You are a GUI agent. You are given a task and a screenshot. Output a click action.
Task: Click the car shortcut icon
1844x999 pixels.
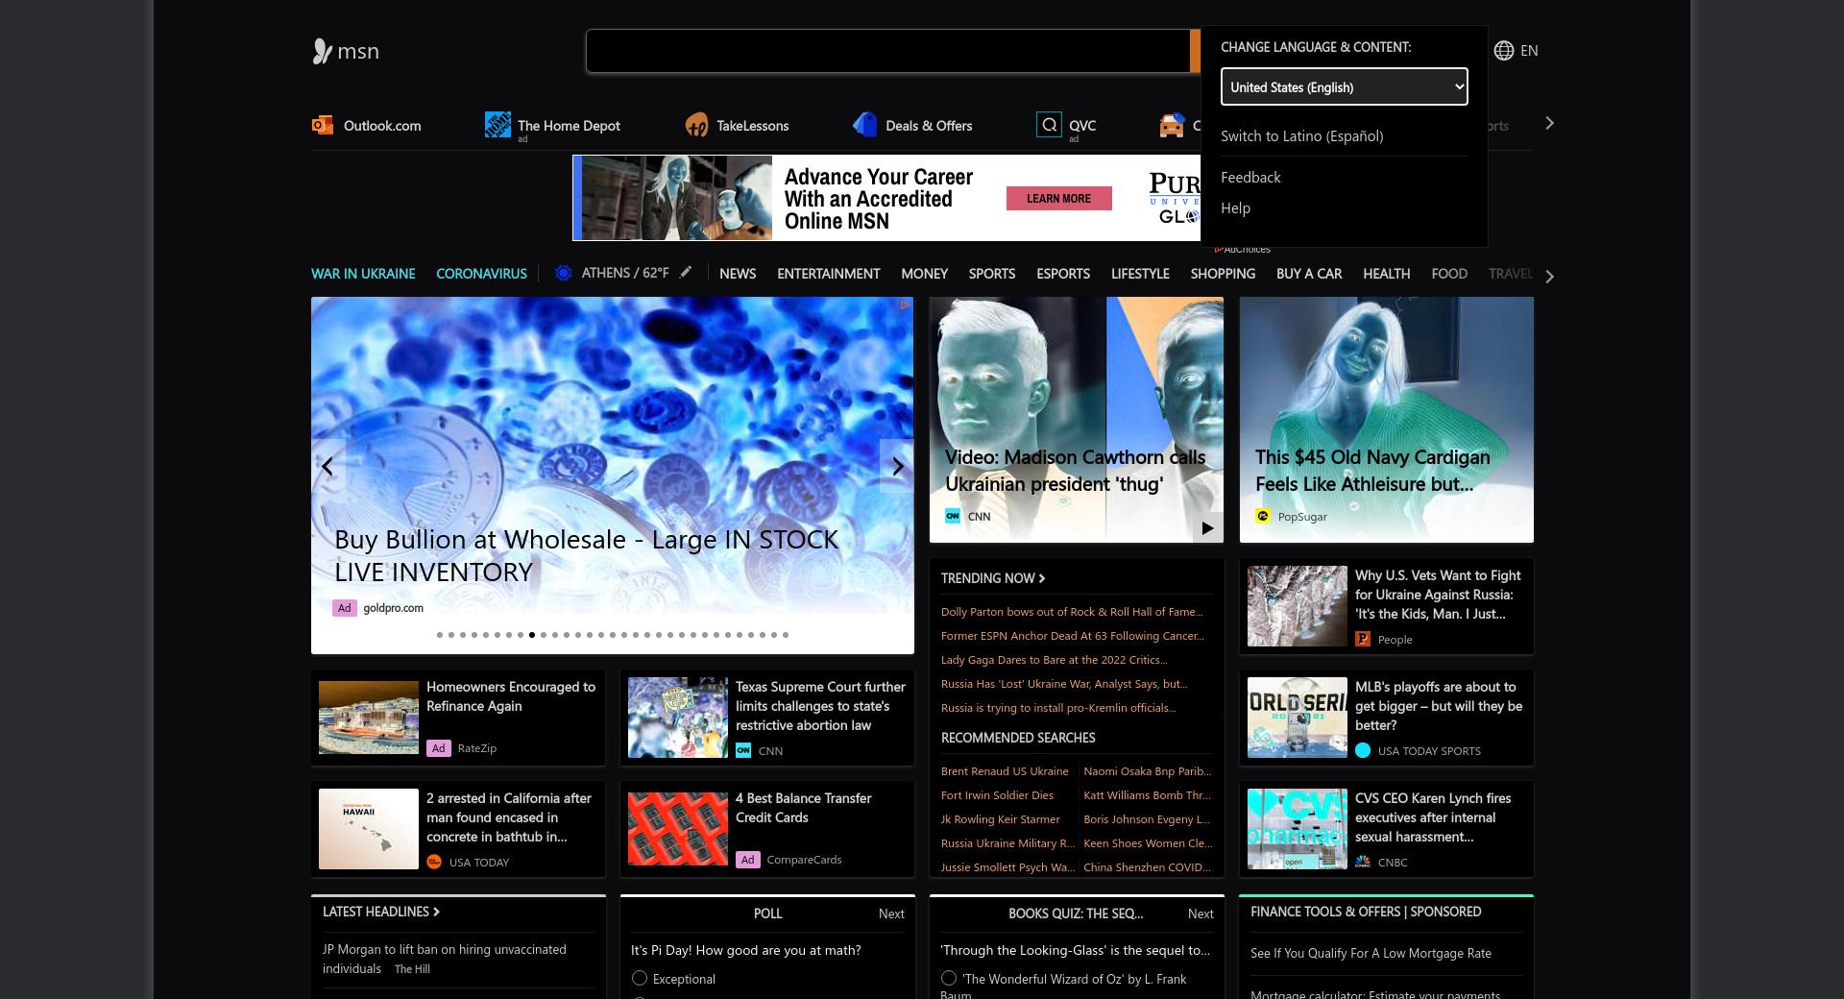[1172, 125]
